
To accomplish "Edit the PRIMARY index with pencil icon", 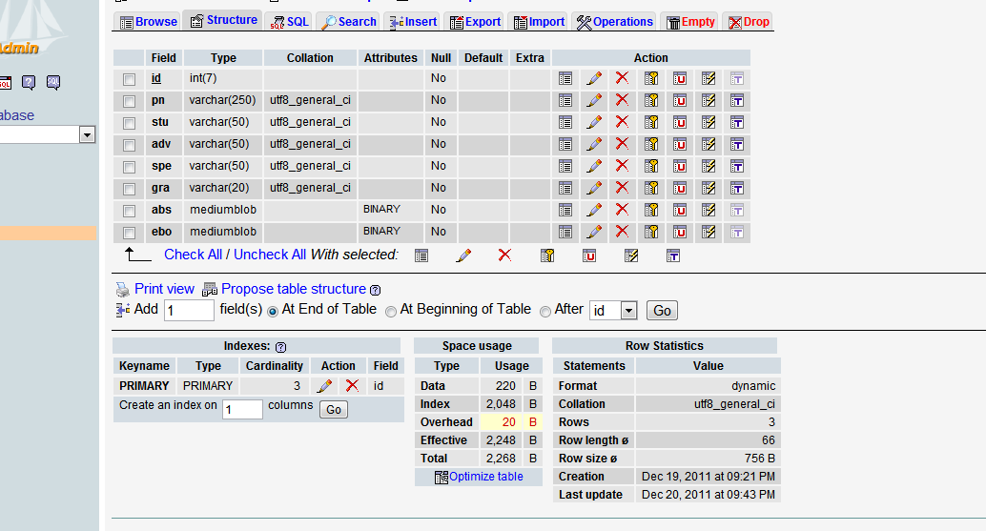I will click(324, 386).
